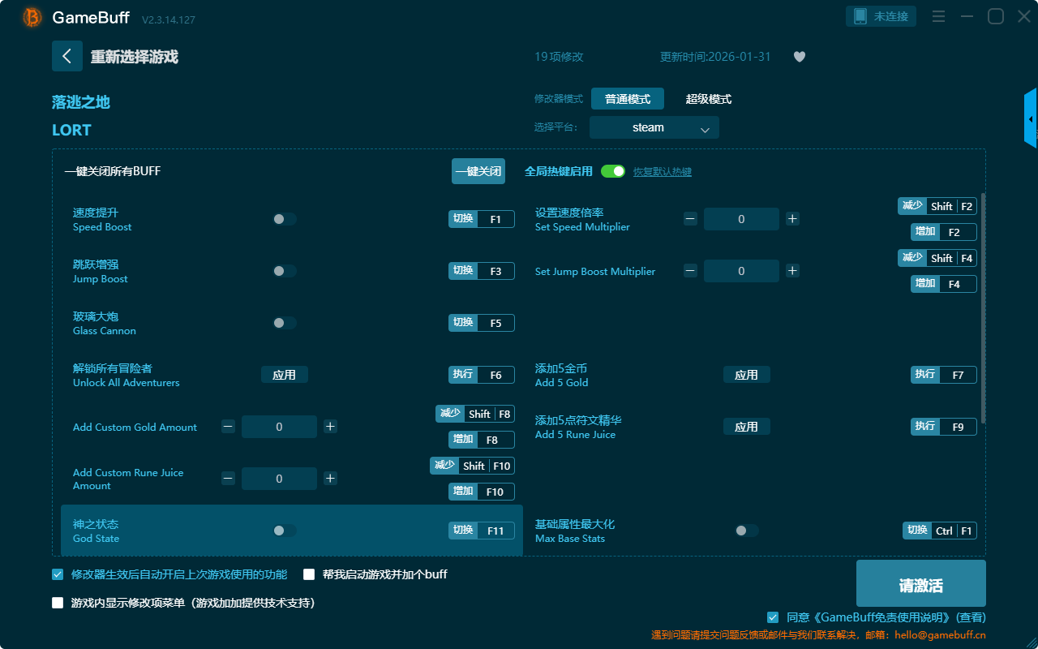Click plus stepper for Set Jump Boost Multiplier
This screenshot has width=1038, height=649.
coord(792,271)
